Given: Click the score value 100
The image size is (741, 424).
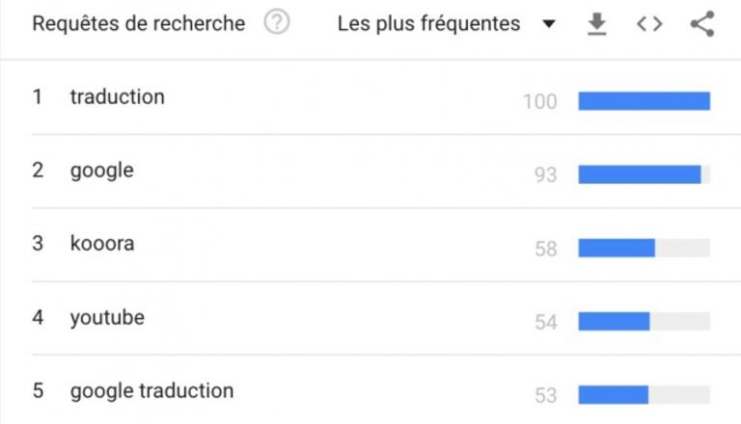Looking at the screenshot, I should tap(539, 101).
